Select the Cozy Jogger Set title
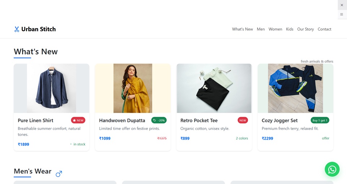 279,121
